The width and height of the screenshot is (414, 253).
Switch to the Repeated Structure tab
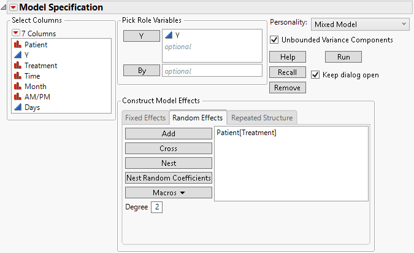(x=262, y=118)
